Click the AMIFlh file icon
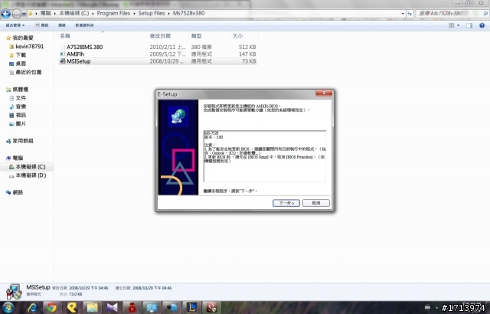Image resolution: width=490 pixels, height=314 pixels. tap(63, 54)
